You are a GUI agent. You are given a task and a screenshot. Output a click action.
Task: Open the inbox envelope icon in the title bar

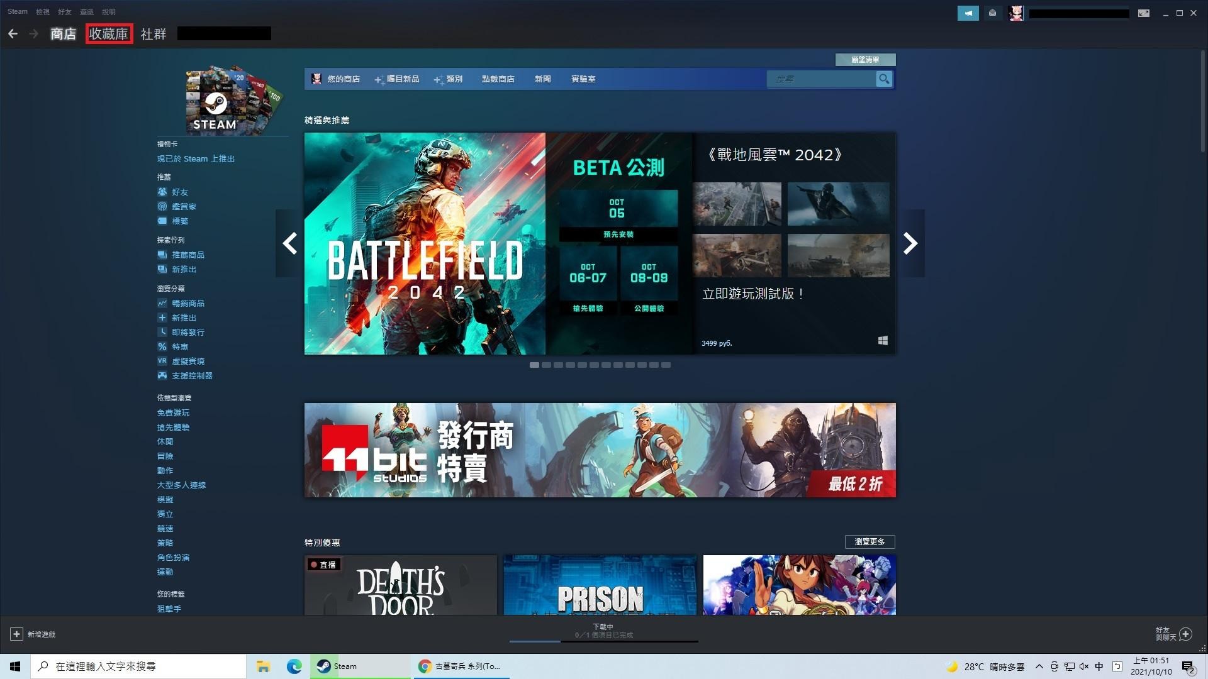(992, 13)
